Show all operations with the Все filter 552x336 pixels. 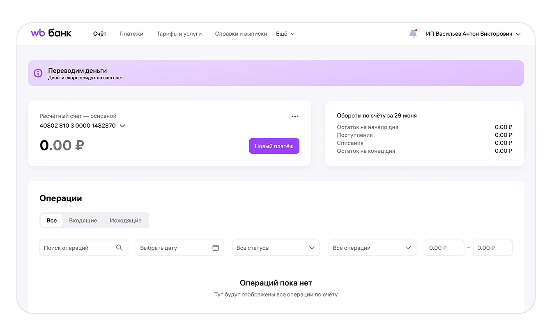[52, 220]
